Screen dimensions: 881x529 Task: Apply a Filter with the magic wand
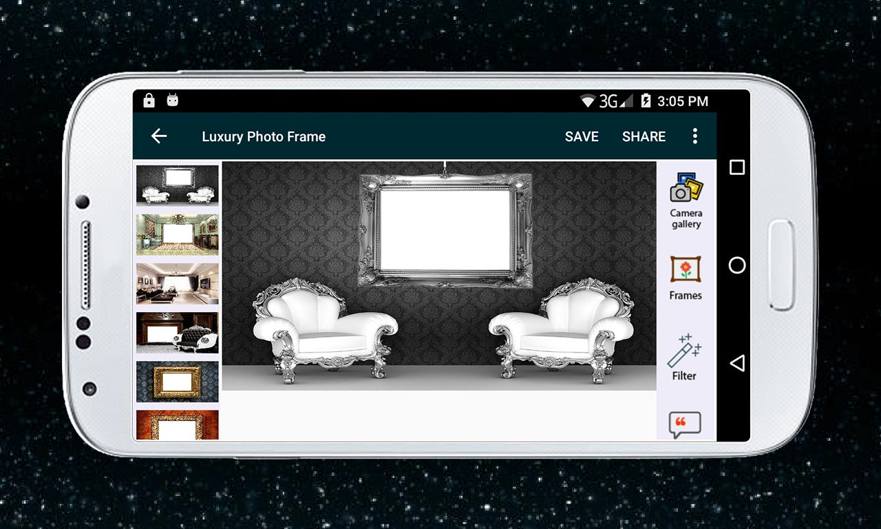coord(684,357)
